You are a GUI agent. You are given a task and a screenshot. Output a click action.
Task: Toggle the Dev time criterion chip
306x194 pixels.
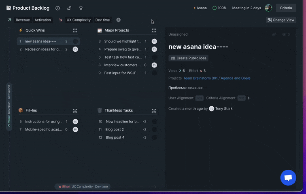[102, 20]
